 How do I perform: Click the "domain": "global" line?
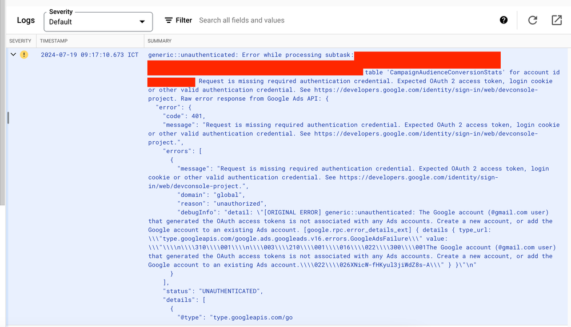(x=211, y=195)
